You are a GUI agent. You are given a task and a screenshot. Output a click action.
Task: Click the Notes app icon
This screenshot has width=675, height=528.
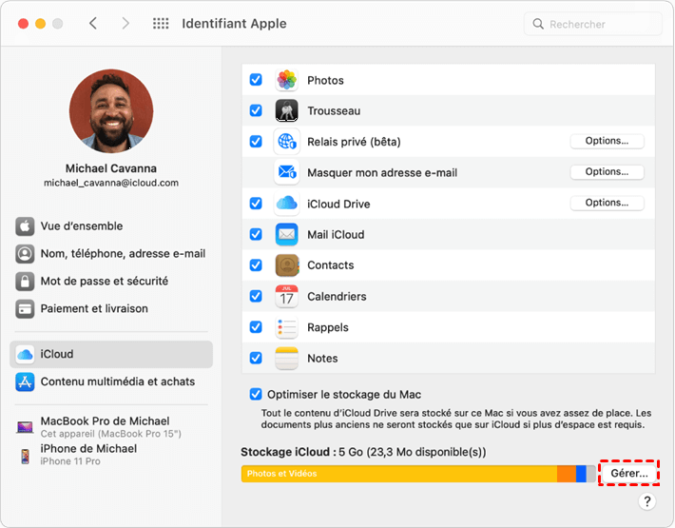286,358
